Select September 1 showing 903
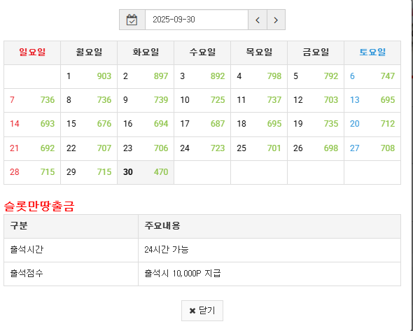 89,76
